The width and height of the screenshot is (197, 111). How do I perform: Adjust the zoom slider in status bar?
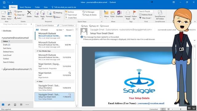point(181,109)
